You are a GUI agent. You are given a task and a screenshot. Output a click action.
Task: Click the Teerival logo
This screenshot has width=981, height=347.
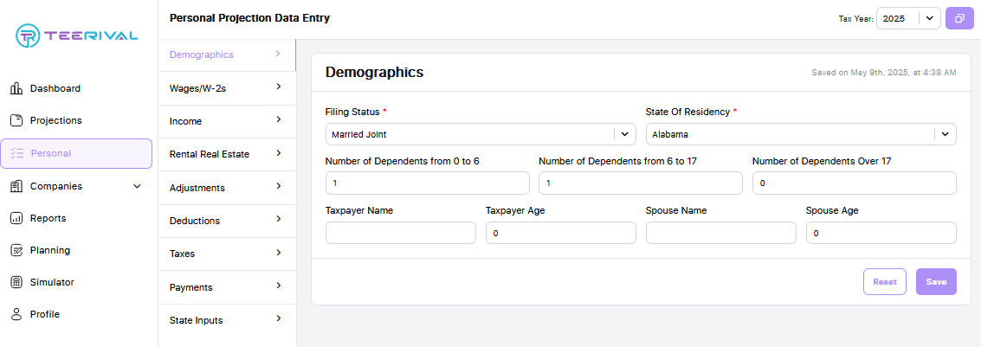point(77,35)
